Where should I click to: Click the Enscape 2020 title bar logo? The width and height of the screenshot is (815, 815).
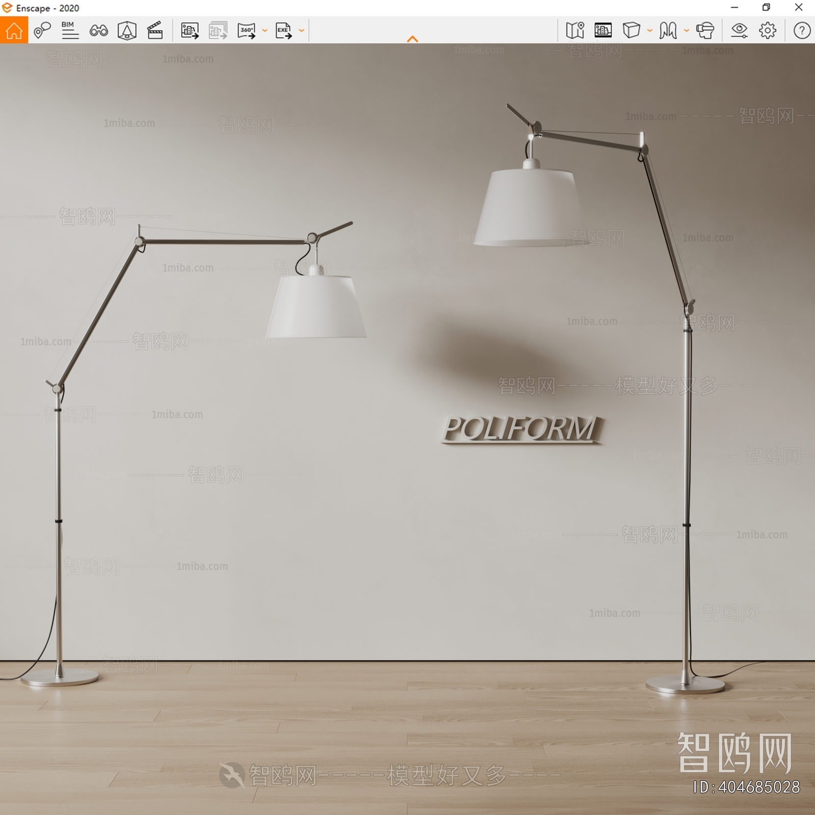tap(7, 8)
